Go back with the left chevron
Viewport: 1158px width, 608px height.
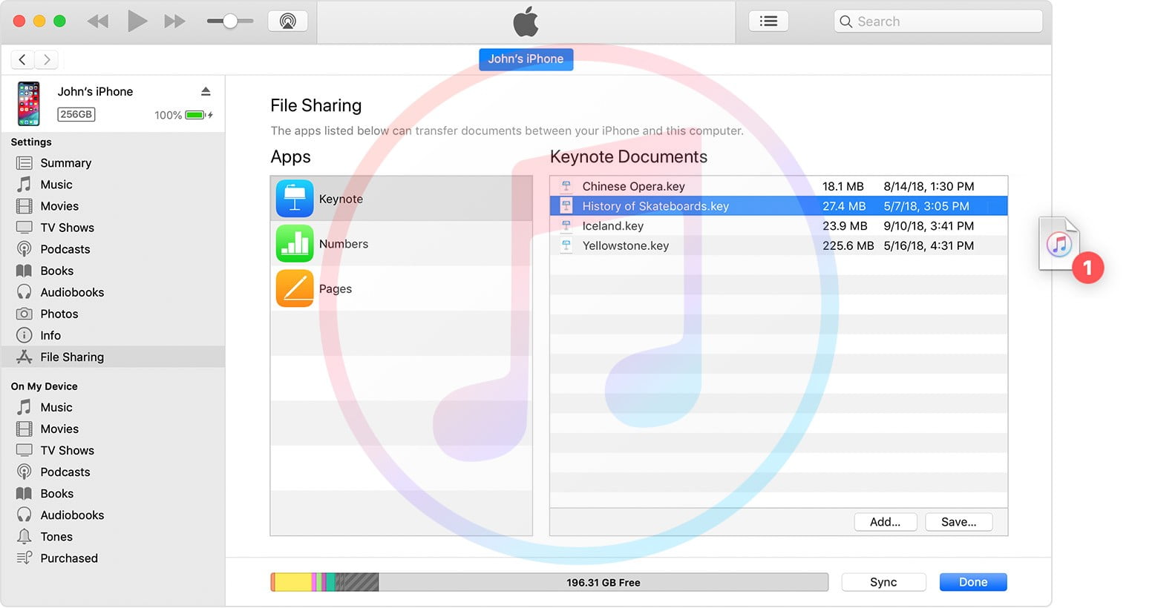click(23, 59)
